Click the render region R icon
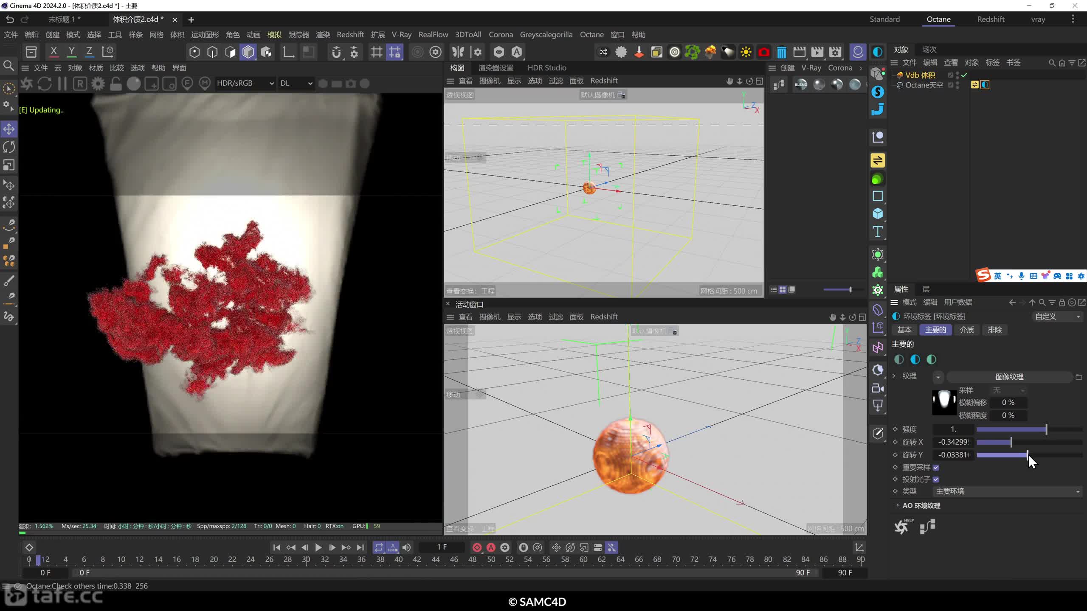The image size is (1087, 611). pos(80,84)
